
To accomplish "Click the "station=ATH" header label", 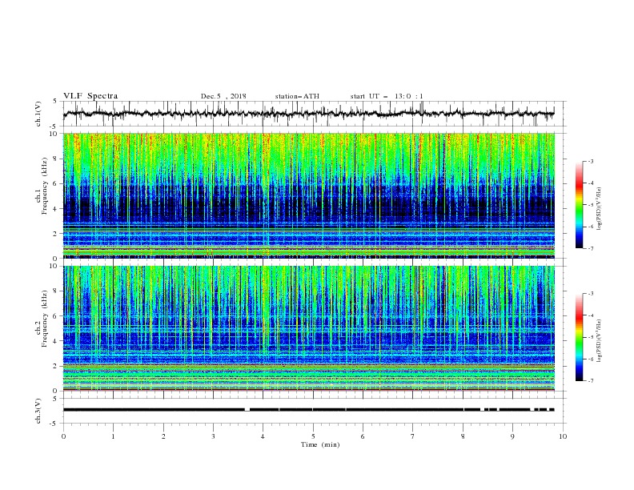I will [x=297, y=96].
